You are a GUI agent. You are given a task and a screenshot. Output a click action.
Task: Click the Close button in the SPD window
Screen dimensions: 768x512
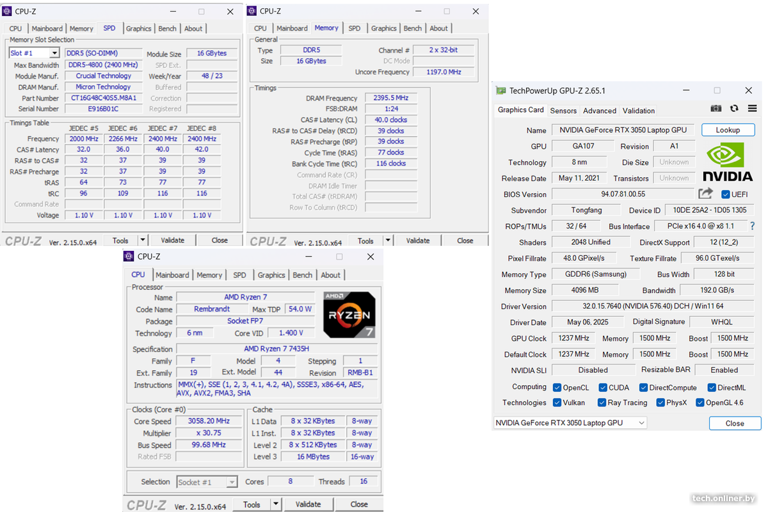coord(220,240)
